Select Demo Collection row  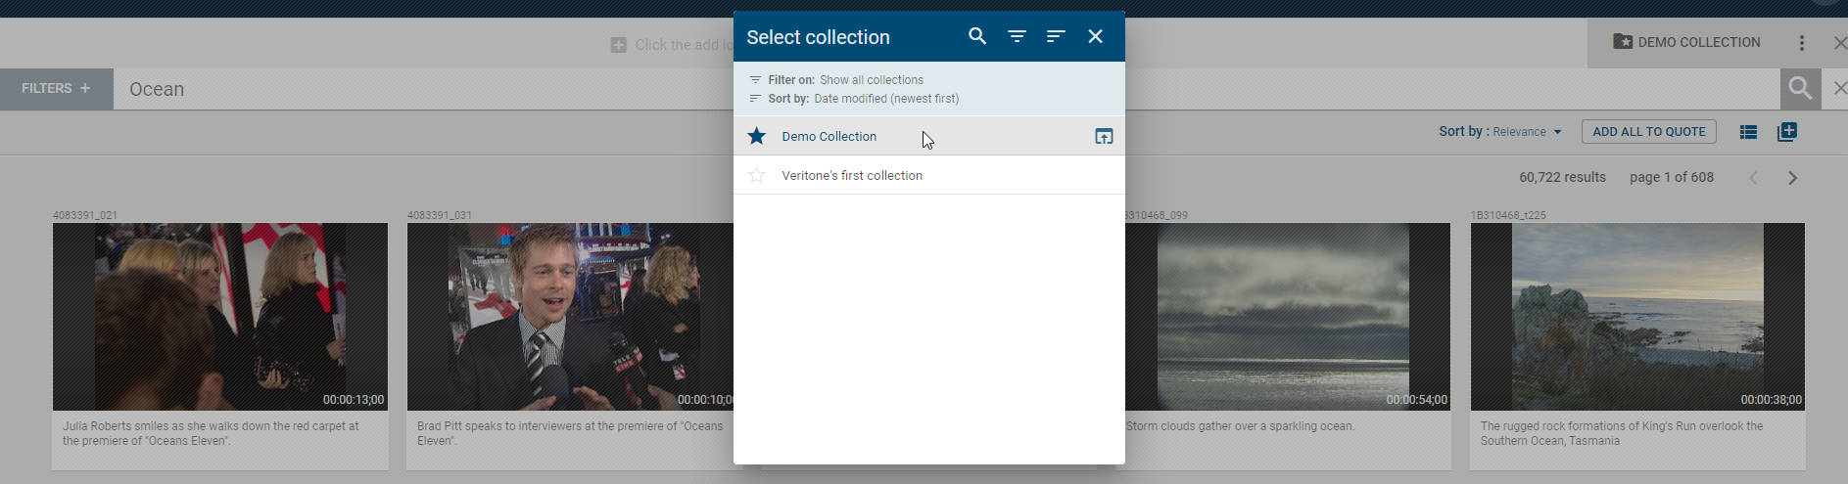[x=928, y=136]
